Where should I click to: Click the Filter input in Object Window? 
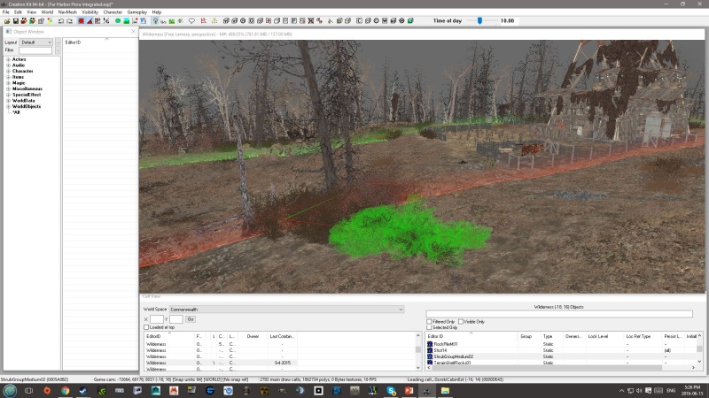35,50
